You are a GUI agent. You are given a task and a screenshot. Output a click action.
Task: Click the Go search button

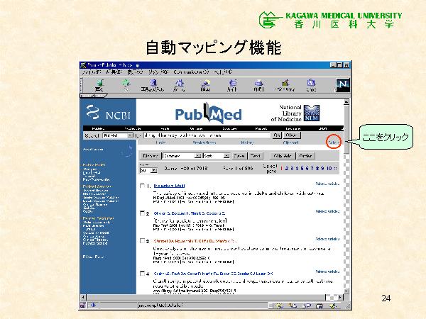(x=277, y=135)
